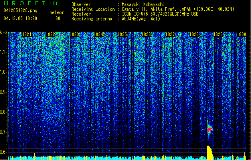Click the 1828 time marker
The height and width of the screenshot is (160, 251).
coord(194,34)
